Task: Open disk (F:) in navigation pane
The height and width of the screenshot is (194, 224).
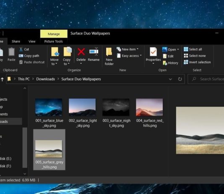Action: 5,166
